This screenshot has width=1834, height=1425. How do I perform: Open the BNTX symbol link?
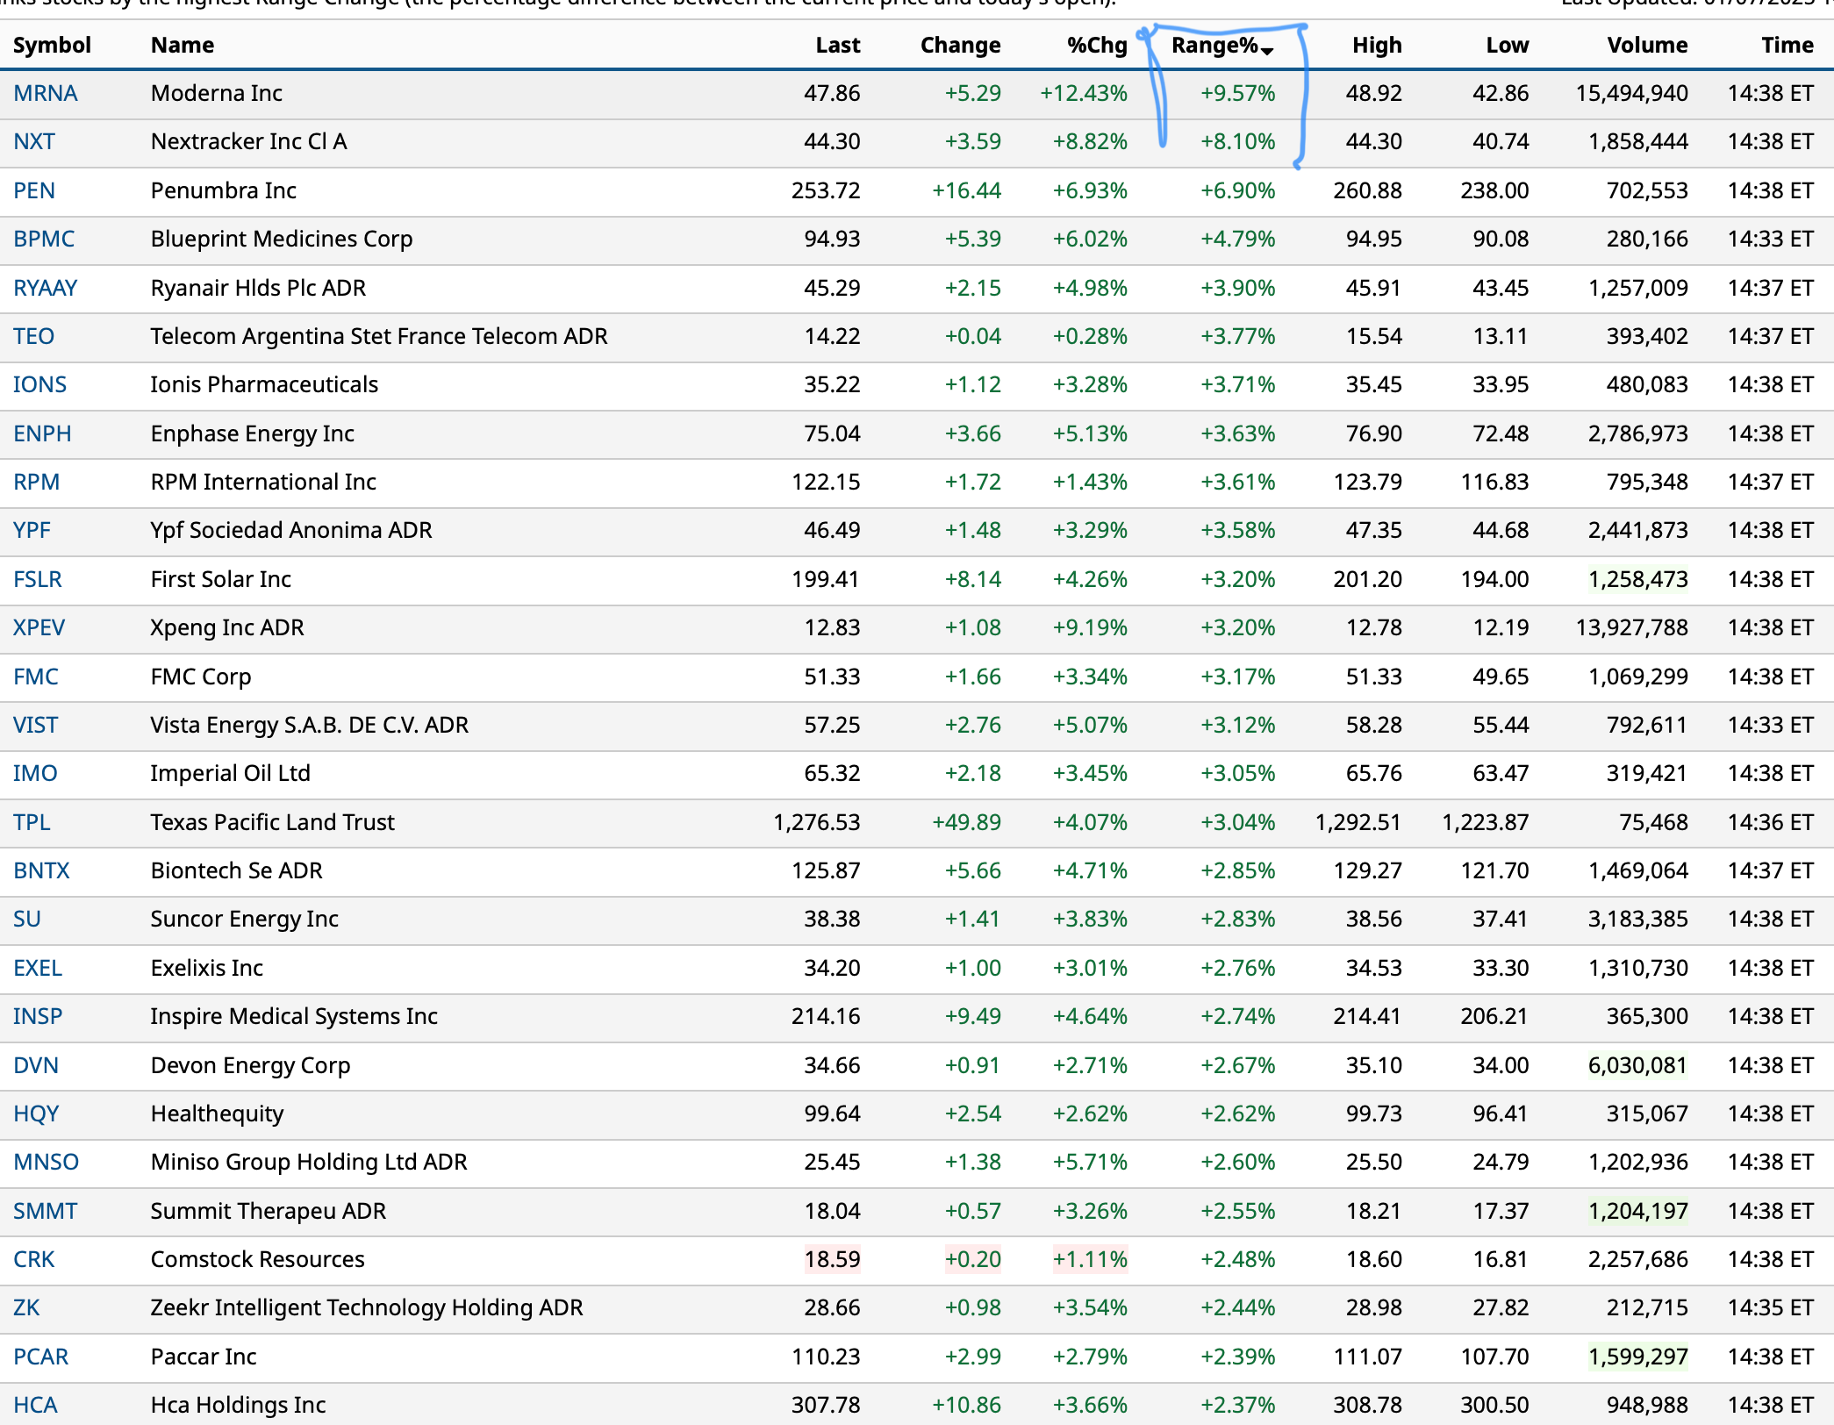(x=41, y=871)
